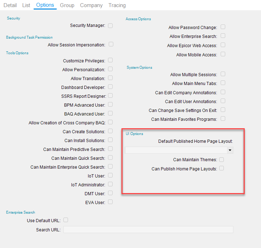Enable the IoT Administrator checkbox
Image resolution: width=261 pixels, height=248 pixels.
click(x=110, y=184)
